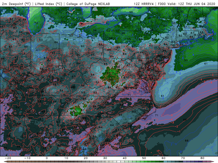Click the 30 label on the color scale
Image resolution: width=218 pixels, height=163 pixels.
[105, 158]
